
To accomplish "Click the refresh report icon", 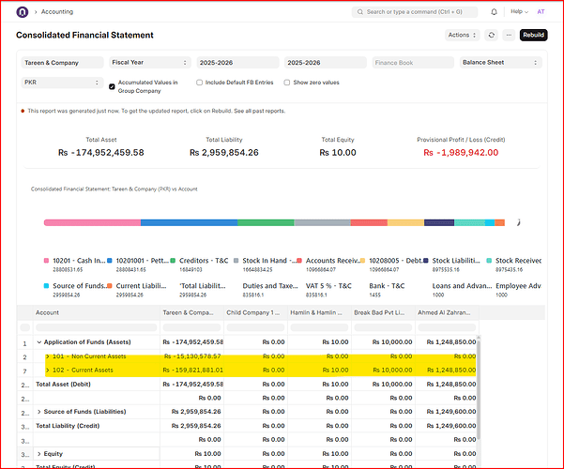I will pos(492,35).
